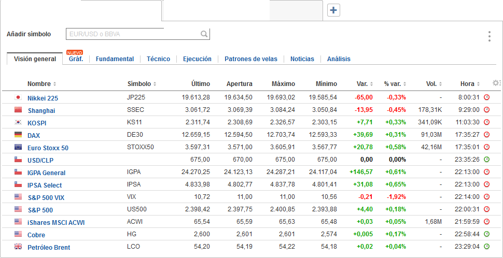Click the green clock icon in USD/CLP row
The height and width of the screenshot is (258, 503).
pyautogui.click(x=486, y=159)
